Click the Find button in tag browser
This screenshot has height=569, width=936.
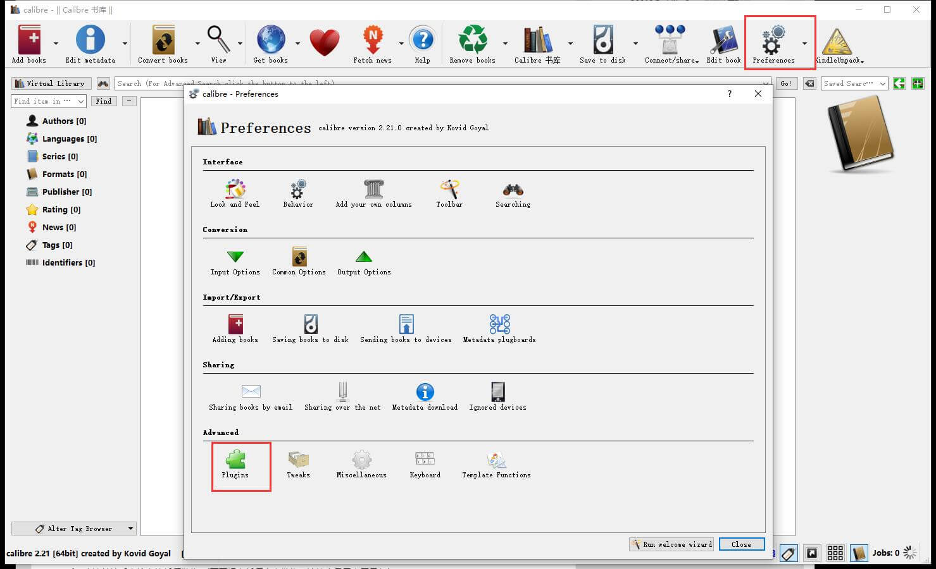[x=104, y=101]
